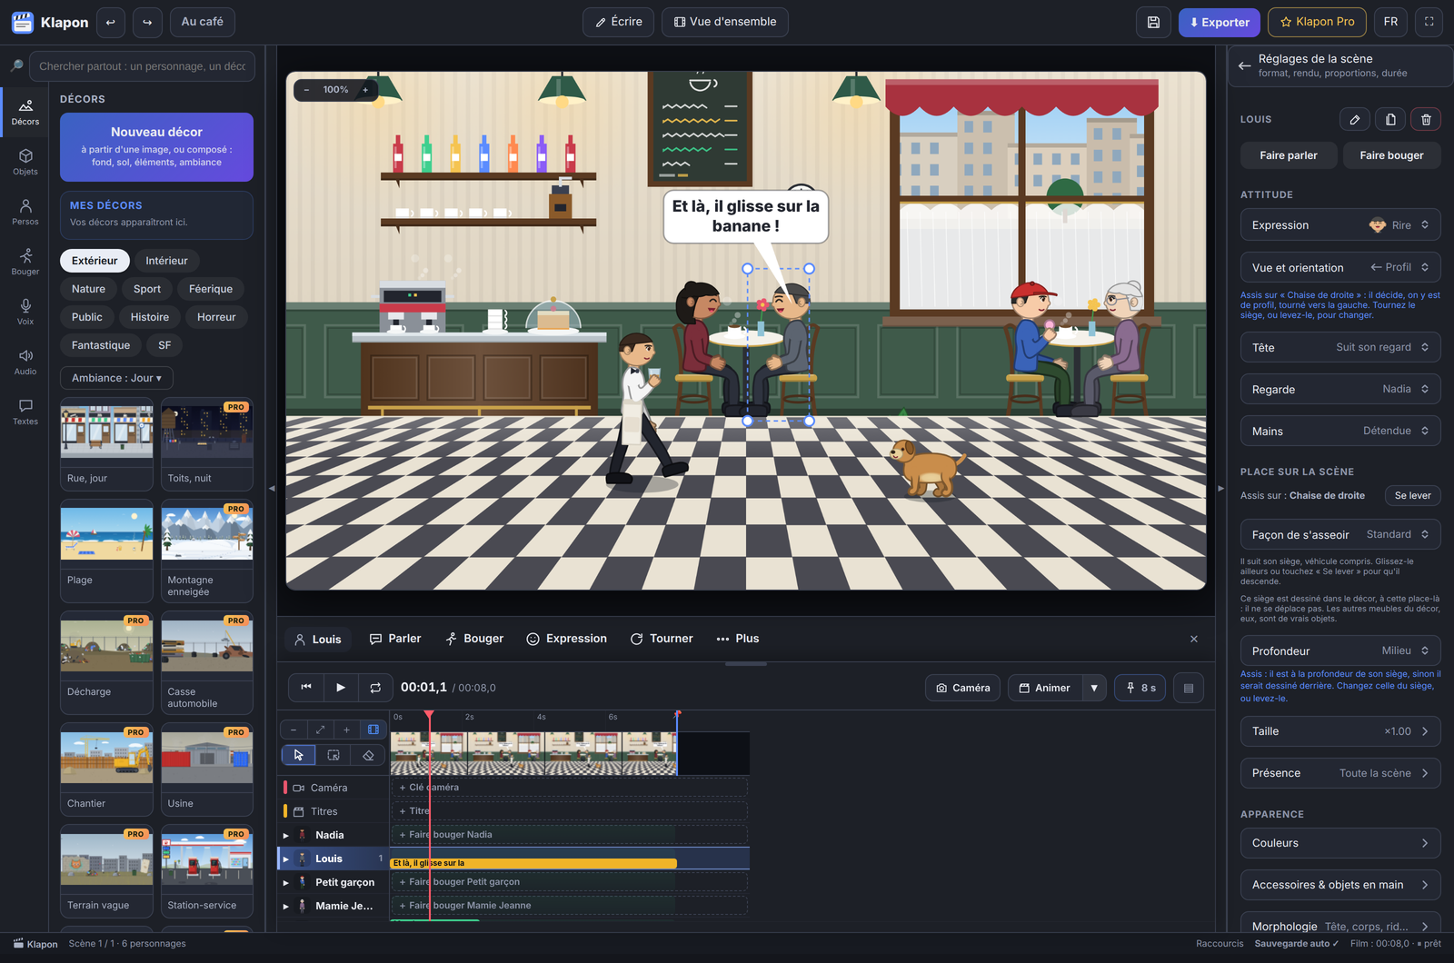Open the Persos sidebar panel
Image resolution: width=1454 pixels, height=963 pixels.
coord(25,212)
